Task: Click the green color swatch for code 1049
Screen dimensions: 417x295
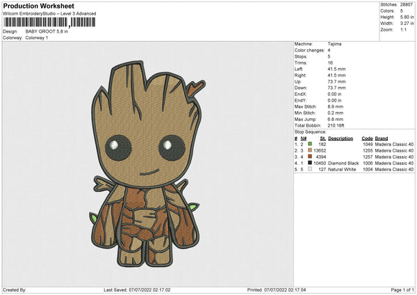Action: (310, 144)
